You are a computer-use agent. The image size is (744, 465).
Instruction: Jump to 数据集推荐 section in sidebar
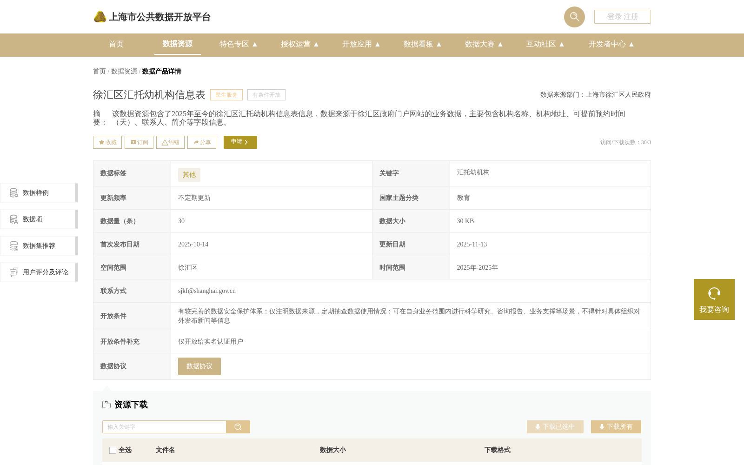[39, 246]
